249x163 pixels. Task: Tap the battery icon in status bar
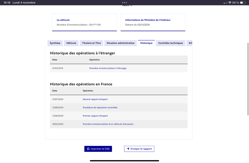click(x=243, y=2)
